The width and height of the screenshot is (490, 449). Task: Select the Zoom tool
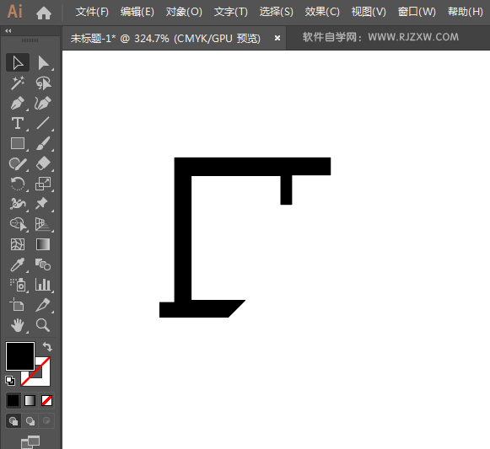coord(43,325)
